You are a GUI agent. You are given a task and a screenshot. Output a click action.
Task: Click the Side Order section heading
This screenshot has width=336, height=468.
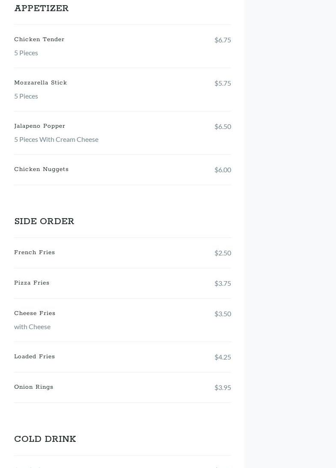(45, 222)
